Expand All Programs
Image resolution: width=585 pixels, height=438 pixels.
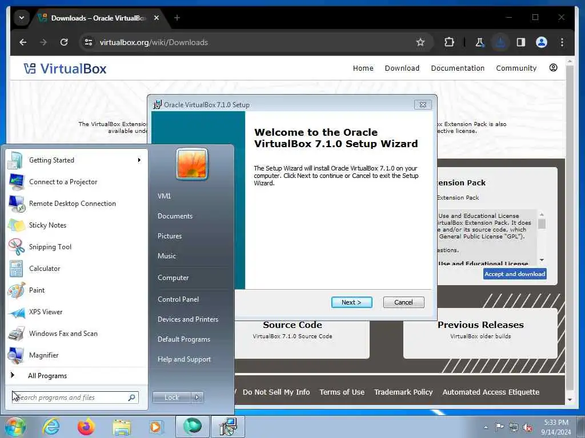[77, 375]
